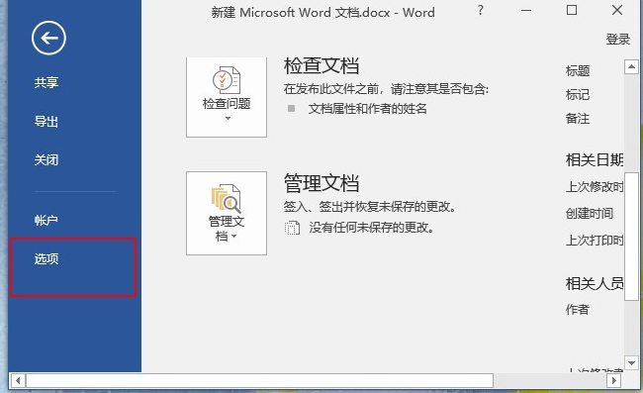Open the 共享 menu item
The image size is (643, 393).
click(46, 82)
